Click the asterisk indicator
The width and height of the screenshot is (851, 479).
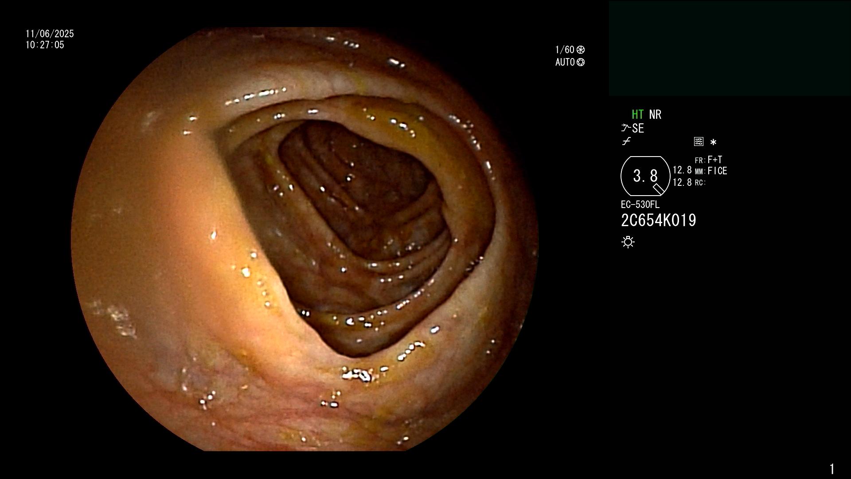coord(713,142)
